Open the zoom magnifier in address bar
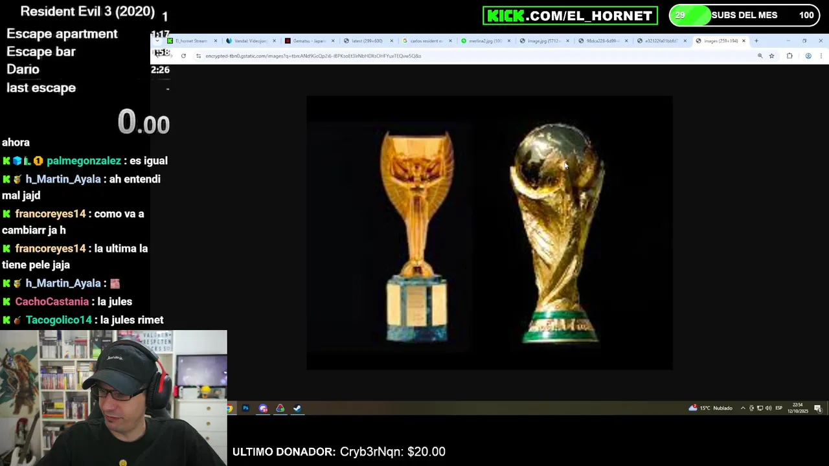Screen dimensions: 829x466 [x=760, y=56]
